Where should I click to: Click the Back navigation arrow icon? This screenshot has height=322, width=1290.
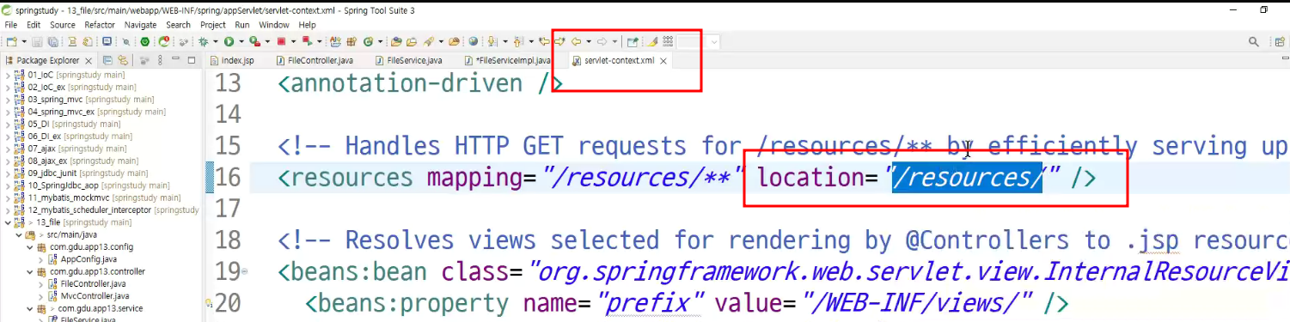tap(576, 41)
